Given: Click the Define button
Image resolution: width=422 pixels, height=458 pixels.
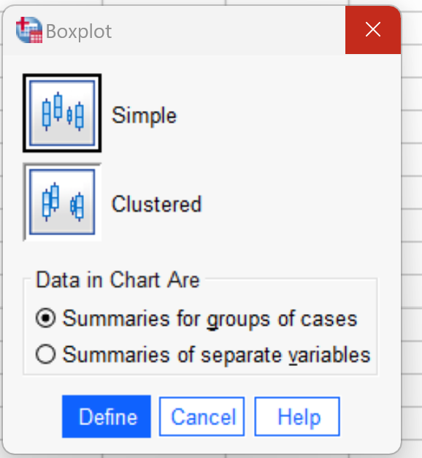Looking at the screenshot, I should (x=107, y=416).
